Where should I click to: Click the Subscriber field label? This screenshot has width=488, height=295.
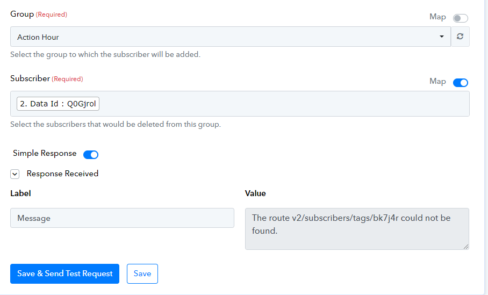tap(30, 78)
